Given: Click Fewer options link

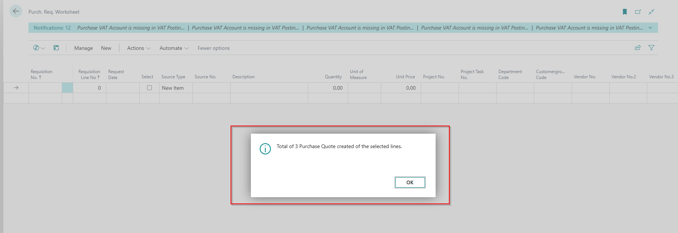Looking at the screenshot, I should pyautogui.click(x=214, y=48).
